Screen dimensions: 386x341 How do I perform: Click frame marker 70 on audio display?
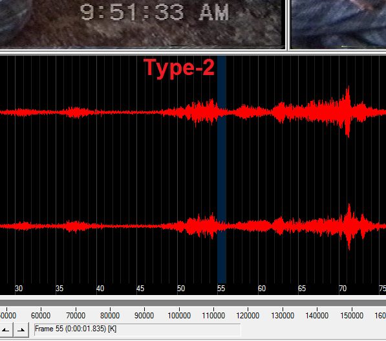point(343,289)
